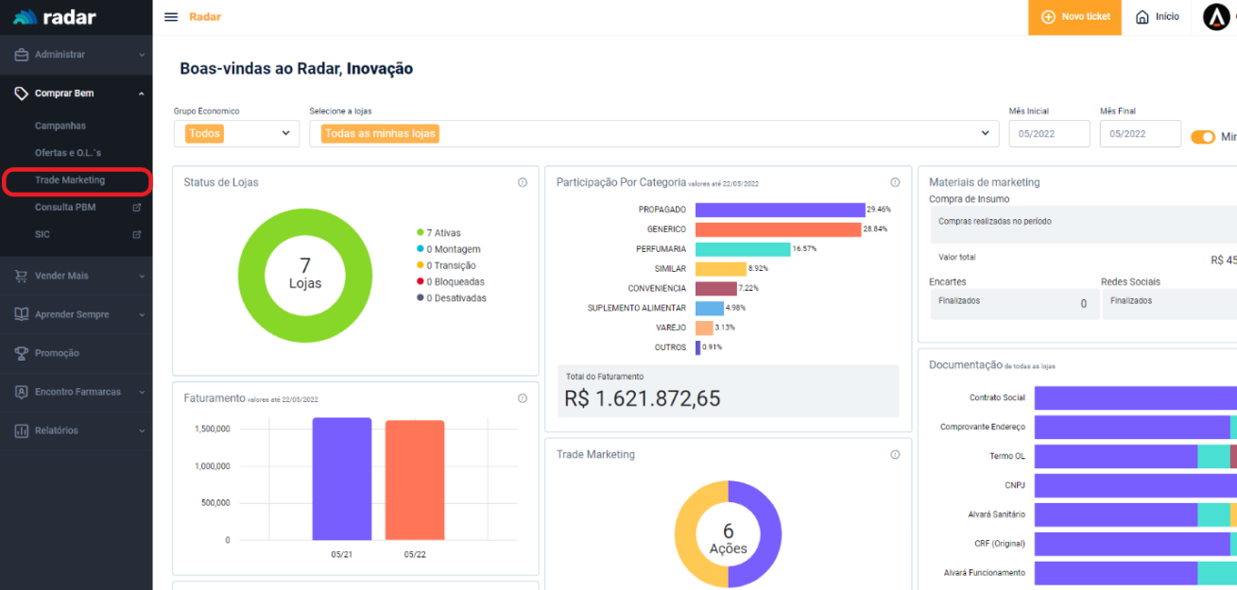Click the Mês Inicial date field
The image size is (1237, 590).
1049,134
